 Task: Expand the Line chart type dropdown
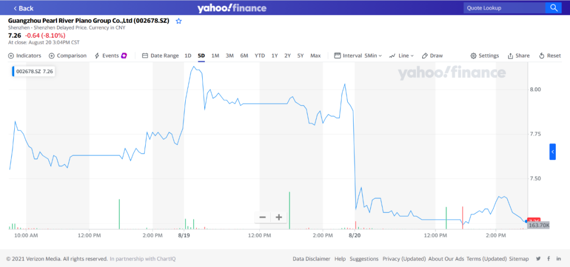(401, 56)
